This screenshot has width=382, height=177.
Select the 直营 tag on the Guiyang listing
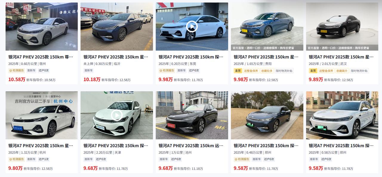coord(238,71)
